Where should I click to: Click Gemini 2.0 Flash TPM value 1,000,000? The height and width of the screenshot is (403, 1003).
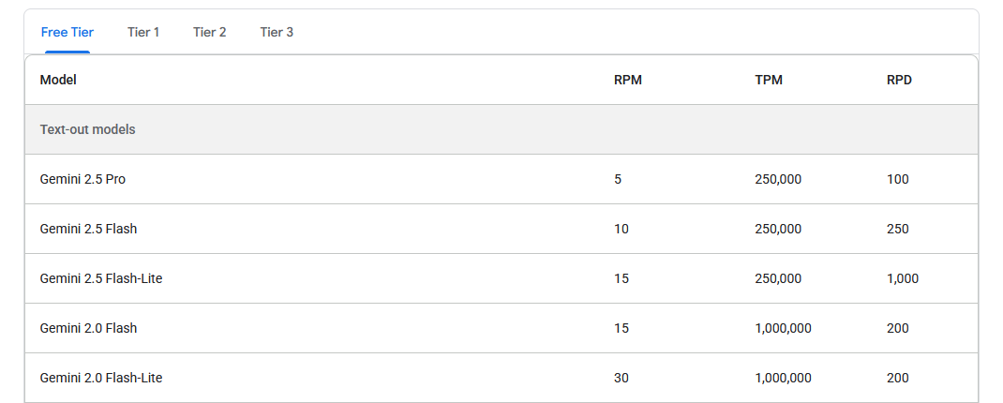click(x=783, y=328)
